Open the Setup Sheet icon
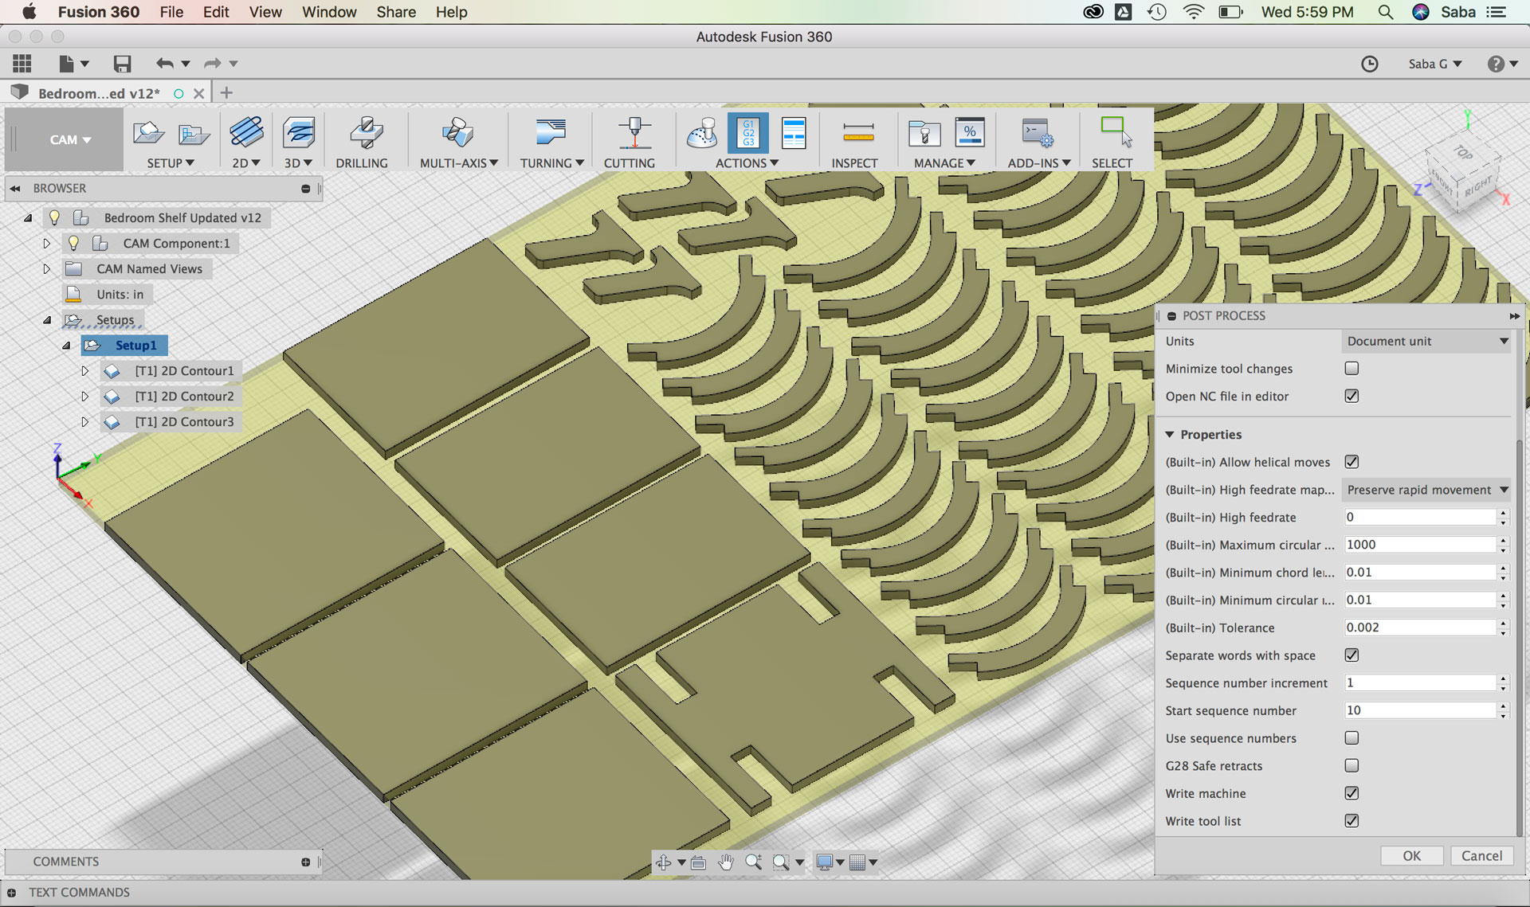The image size is (1530, 907). [794, 133]
